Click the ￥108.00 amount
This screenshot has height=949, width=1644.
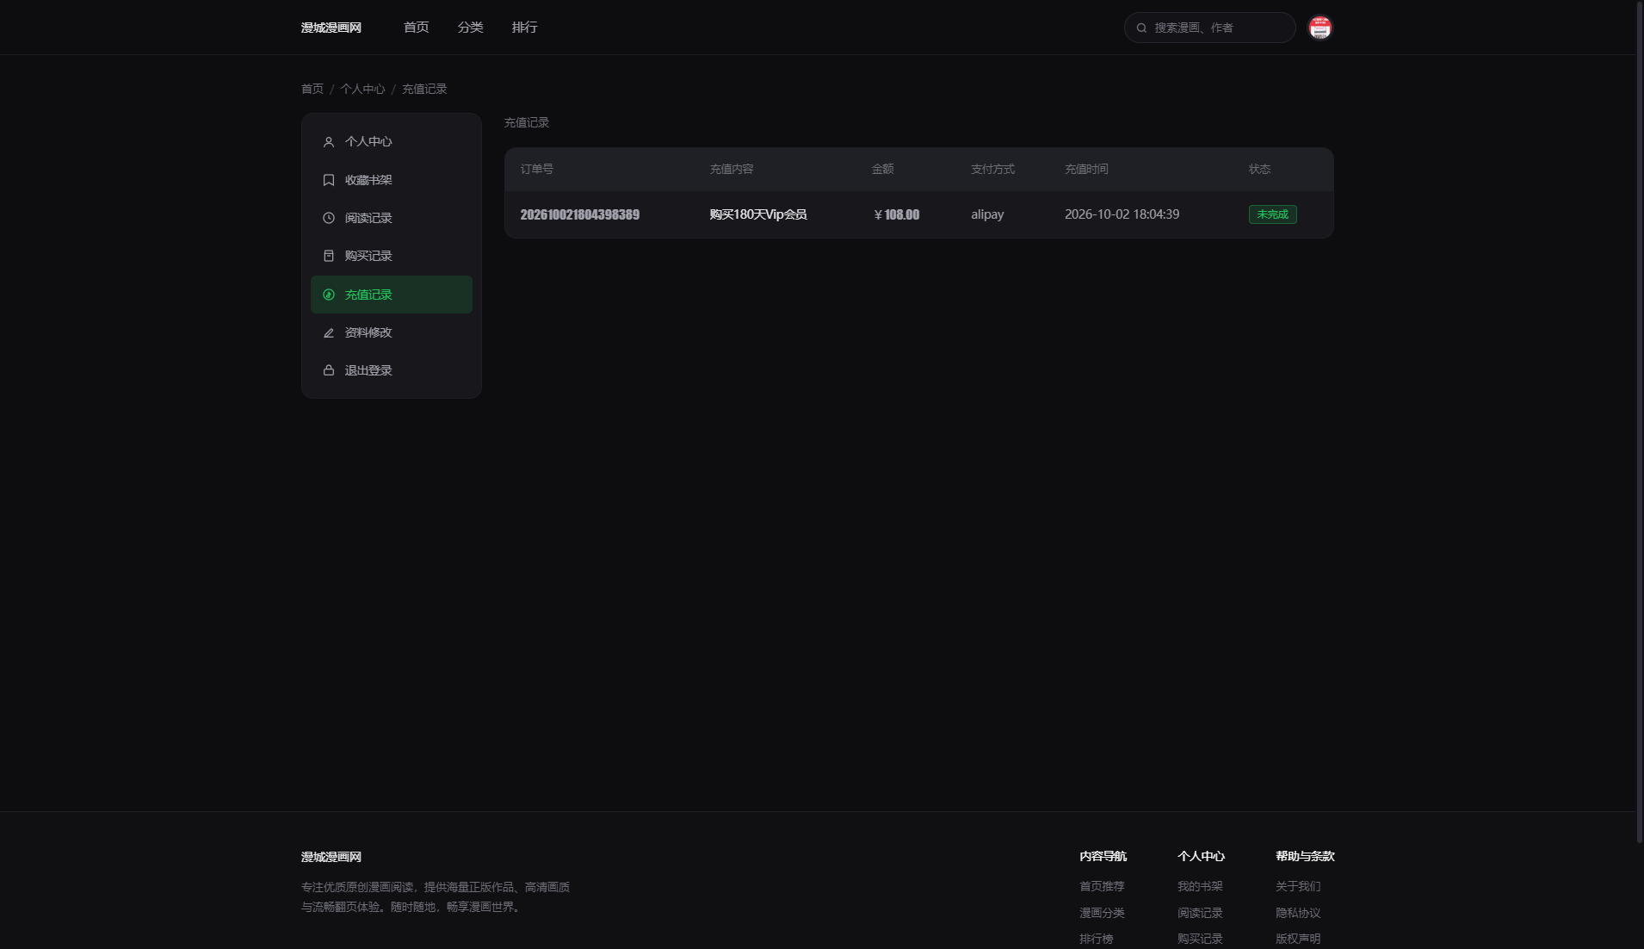(x=896, y=214)
